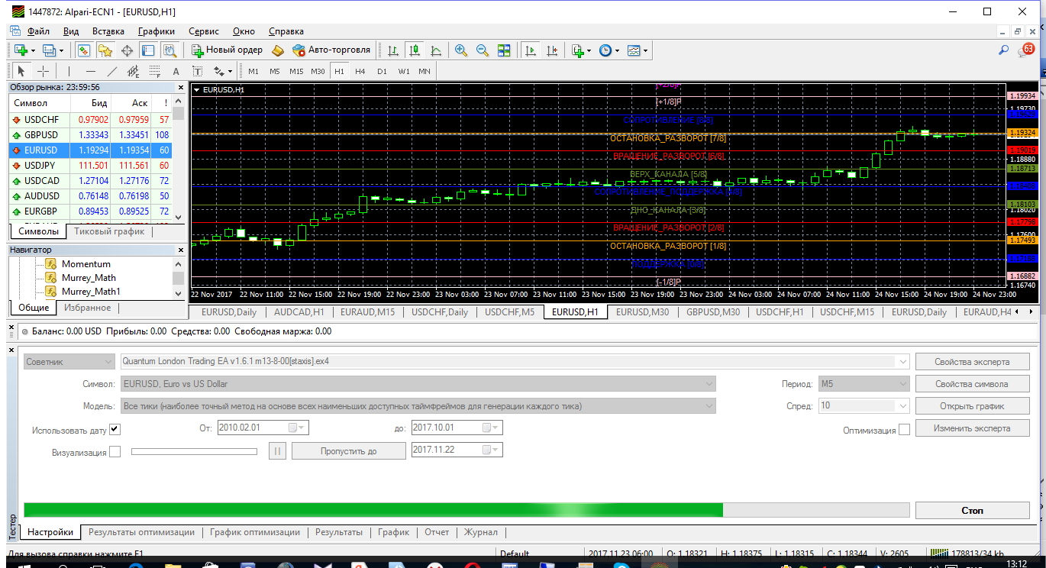Viewport: 1046px width, 568px height.
Task: Tile chart windows icon
Action: [x=504, y=50]
